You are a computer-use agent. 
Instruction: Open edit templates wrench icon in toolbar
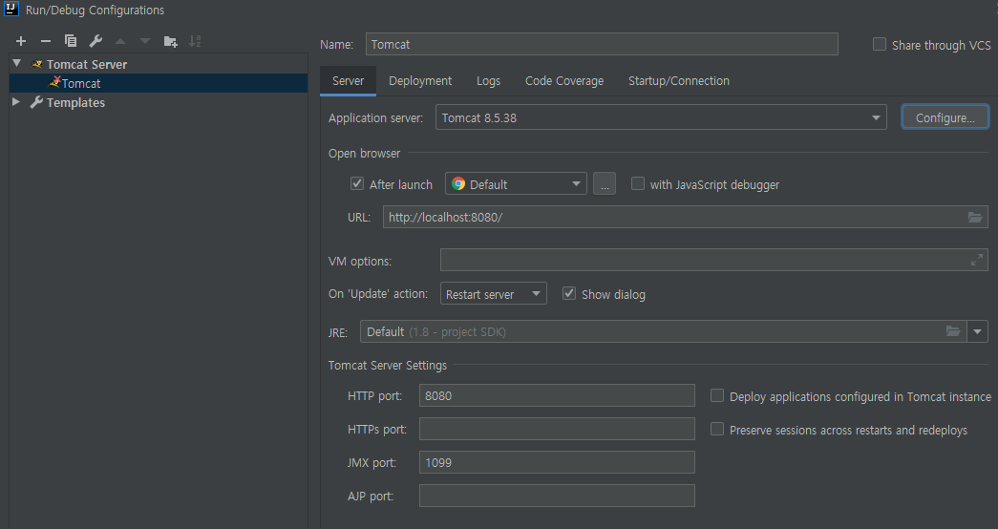pos(96,41)
